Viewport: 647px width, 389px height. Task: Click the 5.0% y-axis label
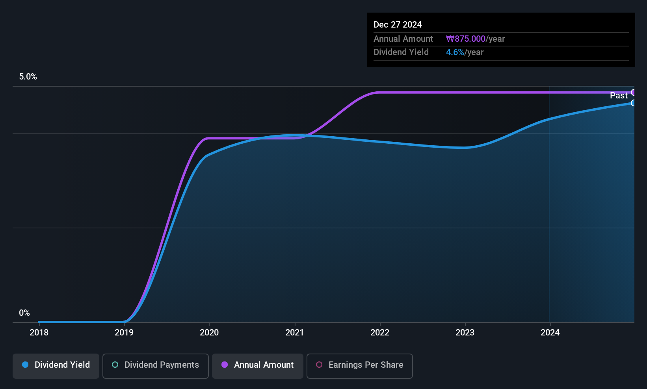coord(28,77)
